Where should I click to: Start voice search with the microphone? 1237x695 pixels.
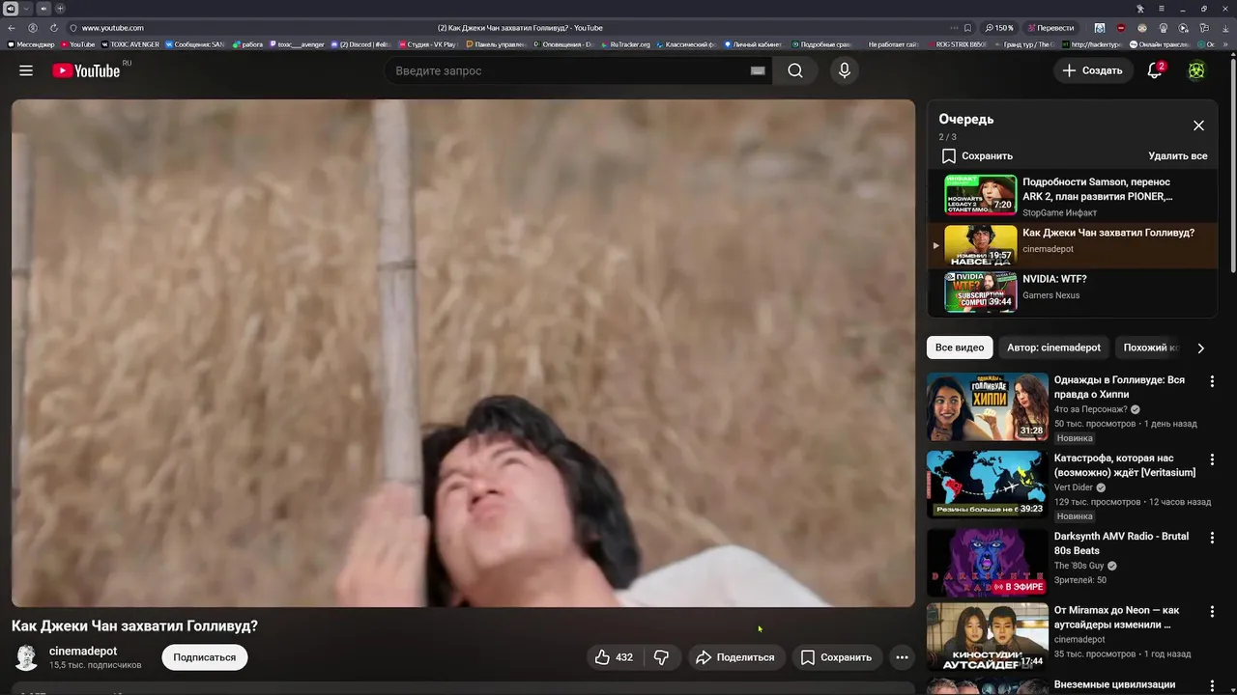point(844,70)
